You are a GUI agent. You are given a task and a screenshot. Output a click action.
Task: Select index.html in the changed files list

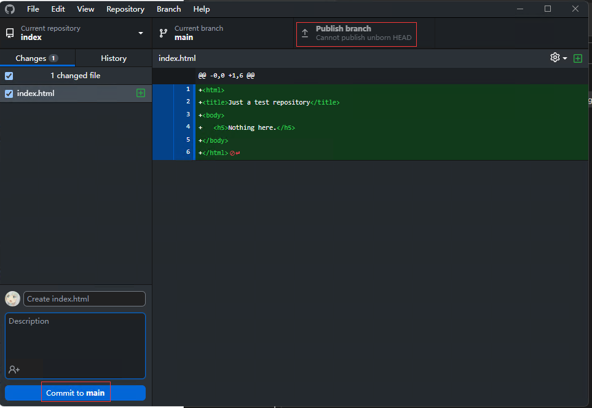coord(76,94)
